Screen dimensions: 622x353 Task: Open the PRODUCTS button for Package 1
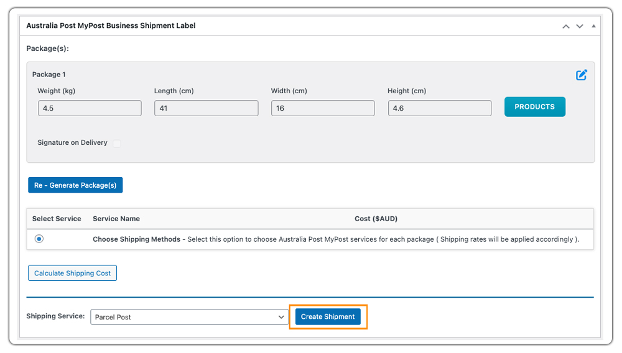tap(535, 106)
